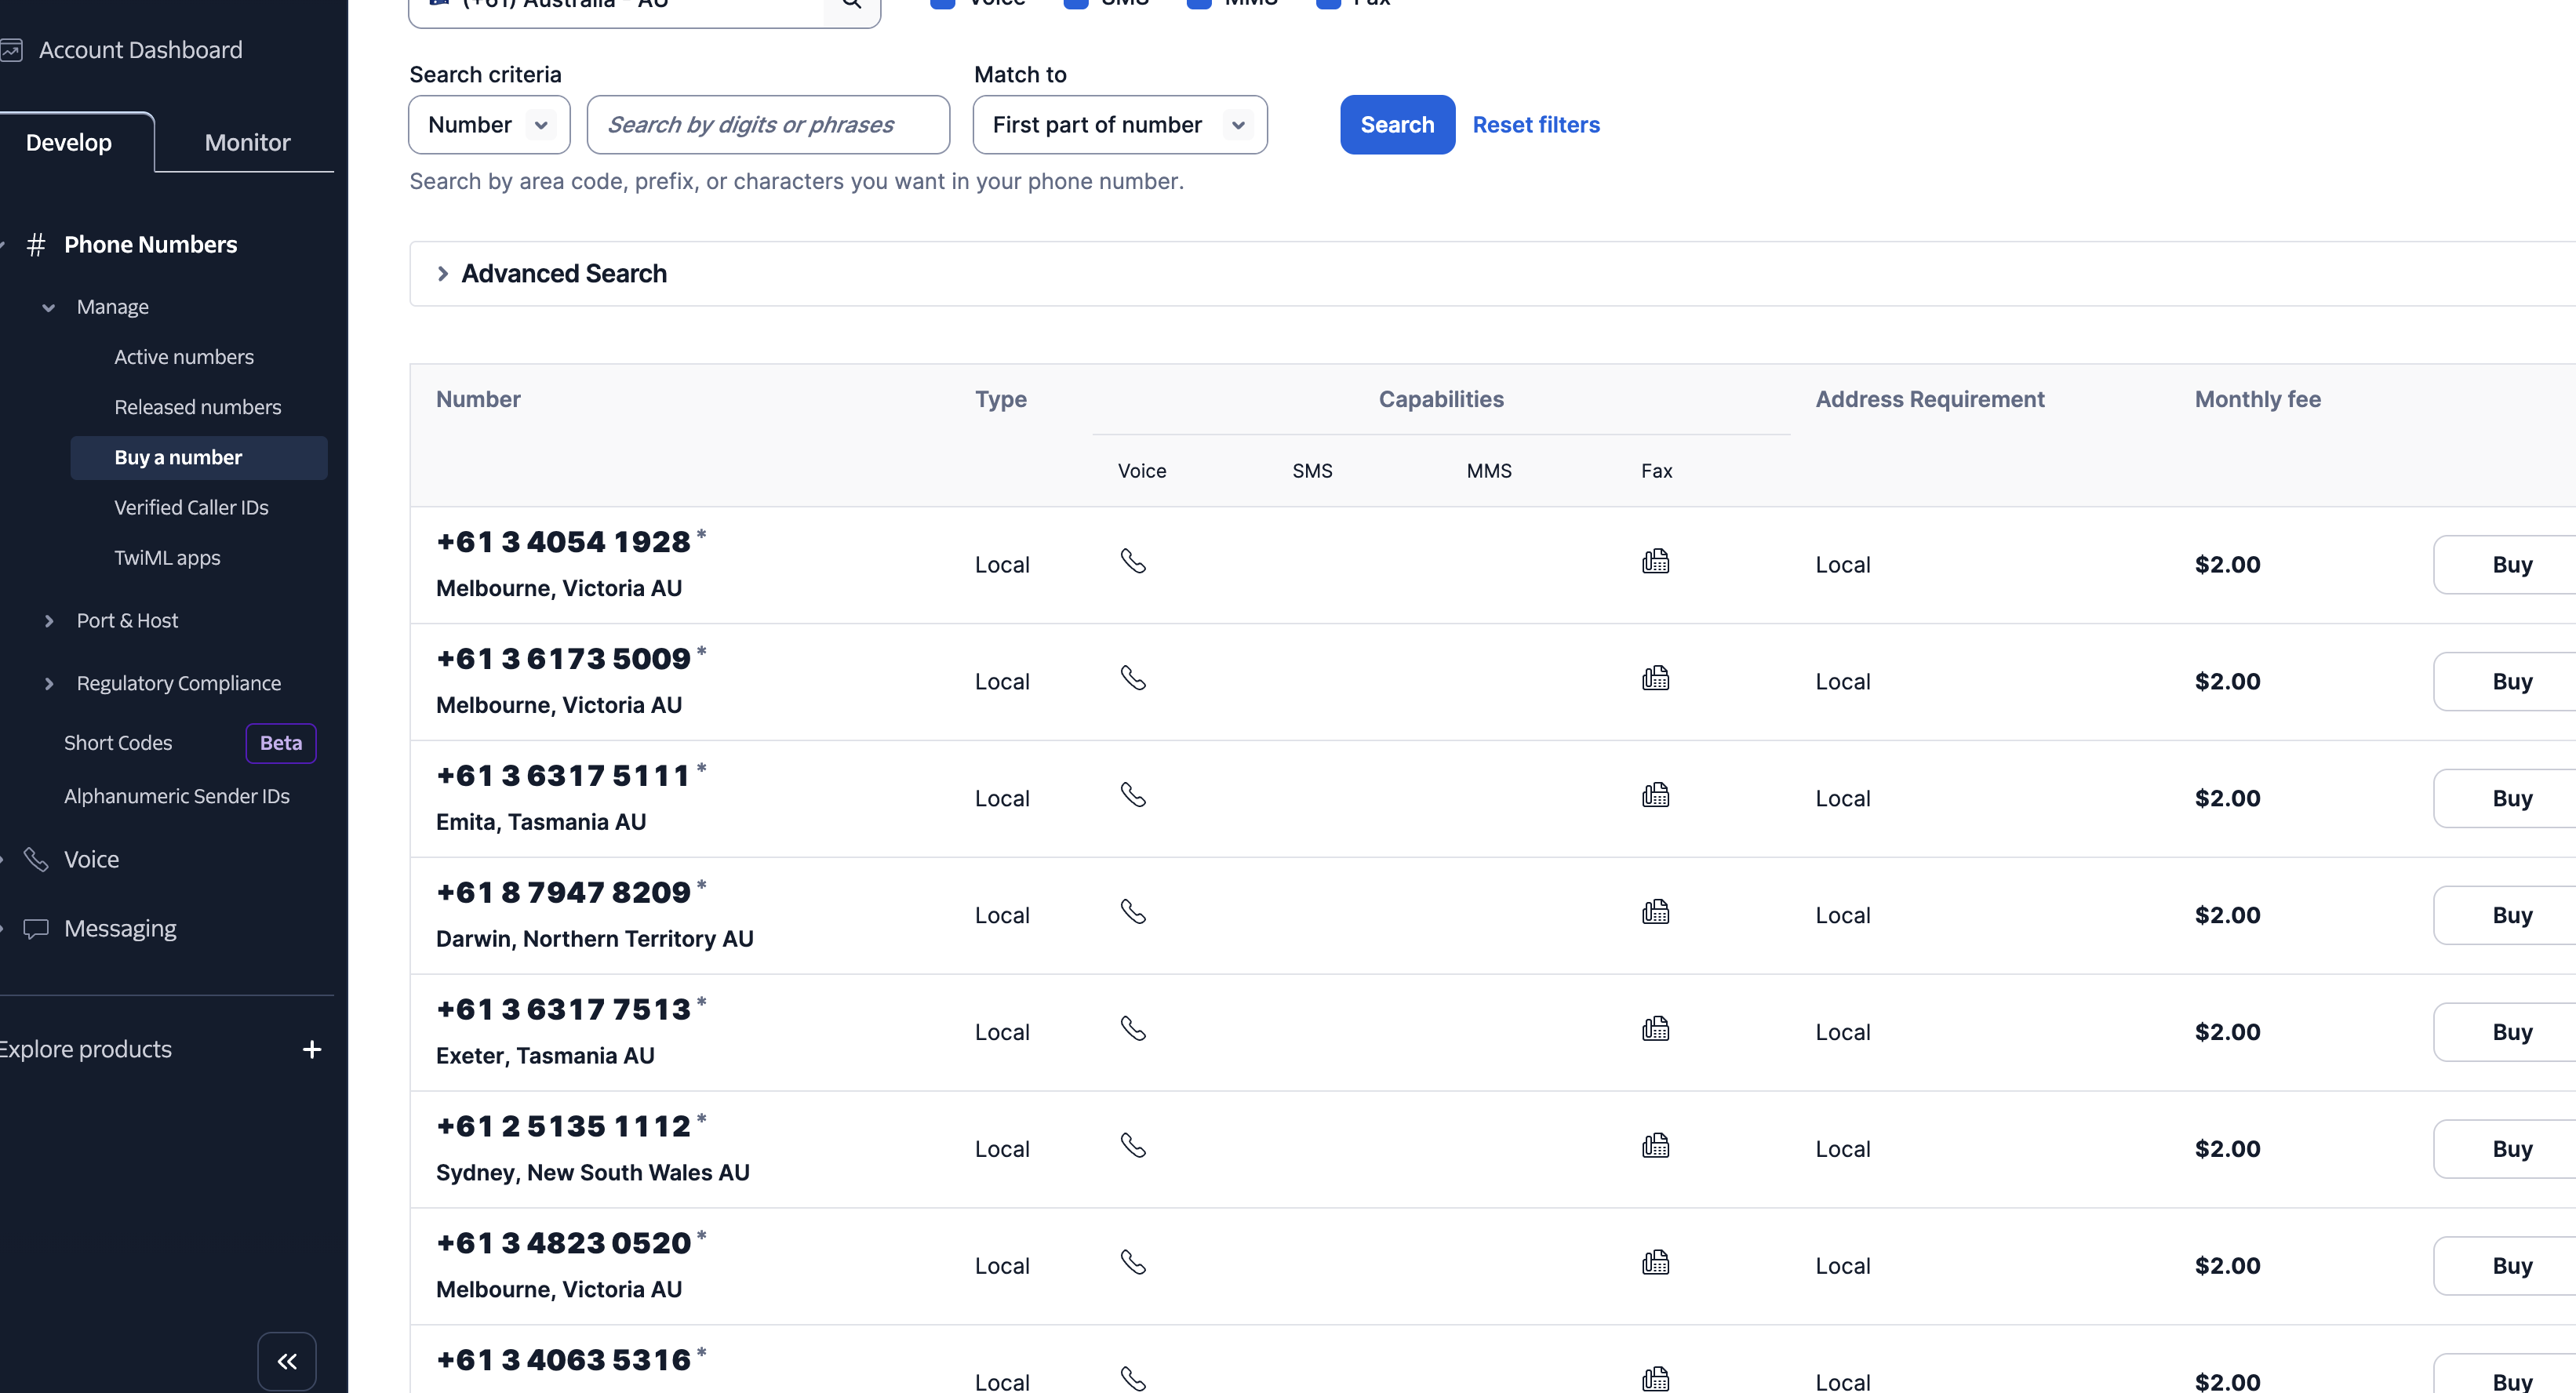Click the Phone Numbers hash icon
This screenshot has height=1393, width=2576.
36,244
